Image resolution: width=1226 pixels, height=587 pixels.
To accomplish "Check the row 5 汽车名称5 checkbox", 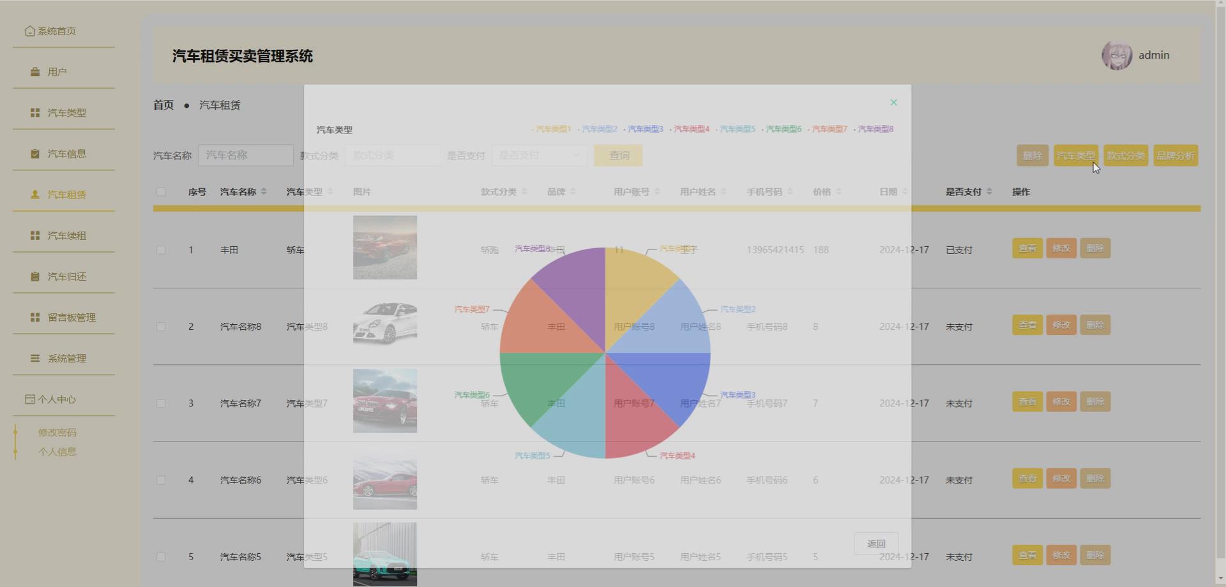I will (x=161, y=557).
